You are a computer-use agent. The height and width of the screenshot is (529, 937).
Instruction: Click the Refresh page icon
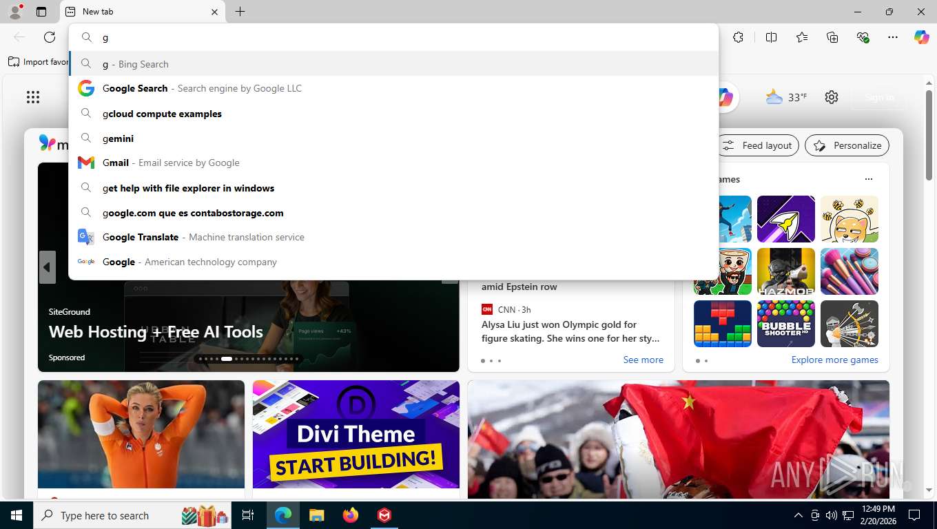coord(50,37)
